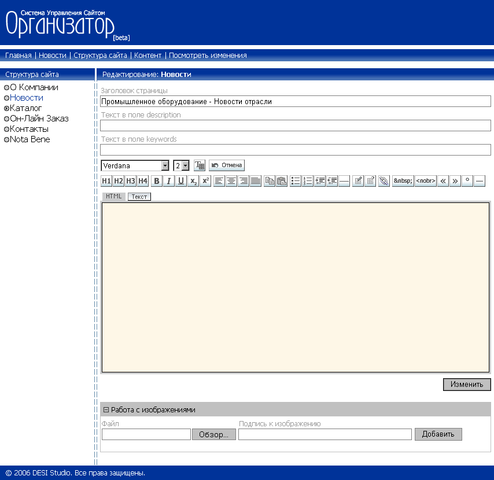
Task: Apply center text alignment
Action: pos(230,180)
